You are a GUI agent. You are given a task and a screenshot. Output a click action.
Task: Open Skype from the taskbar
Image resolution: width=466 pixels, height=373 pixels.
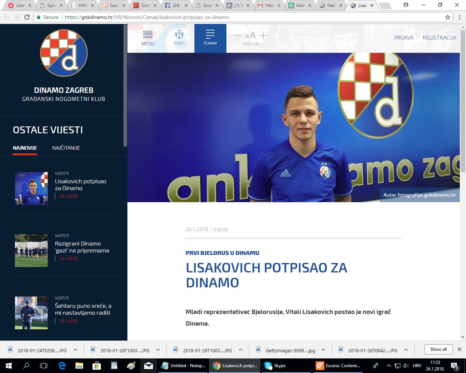point(275,366)
